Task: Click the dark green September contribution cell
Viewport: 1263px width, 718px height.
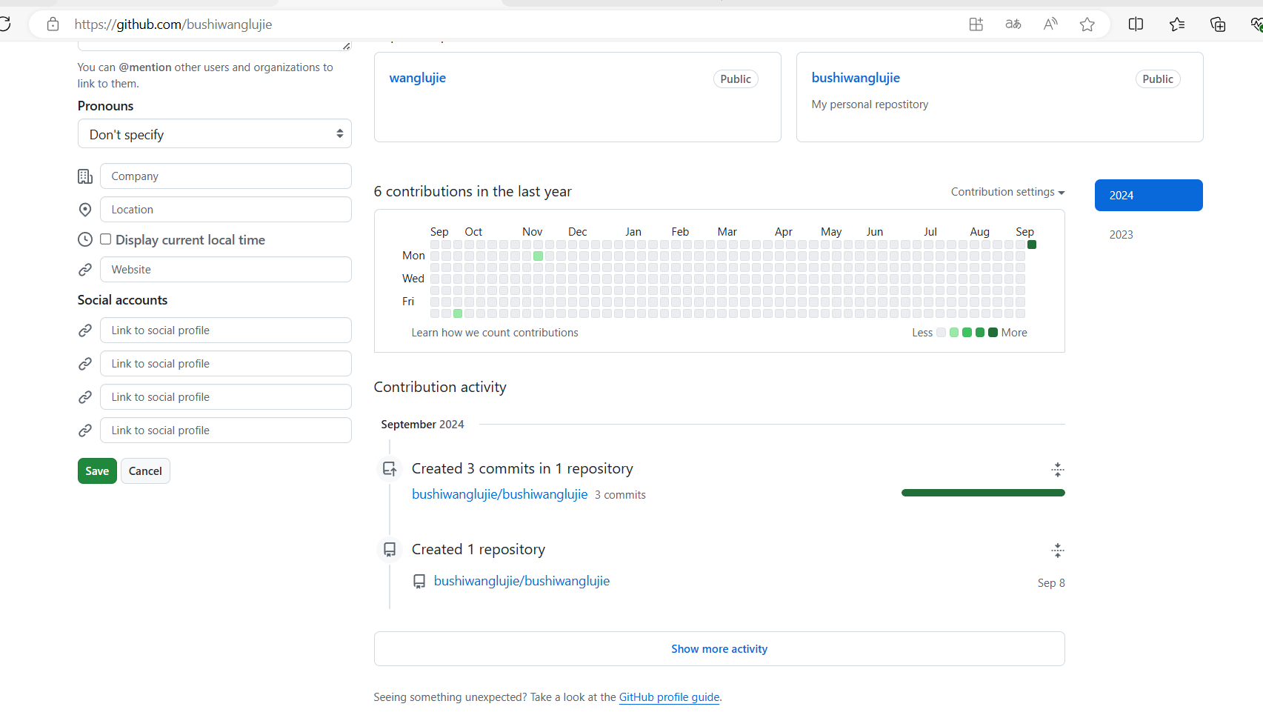Action: [1032, 245]
